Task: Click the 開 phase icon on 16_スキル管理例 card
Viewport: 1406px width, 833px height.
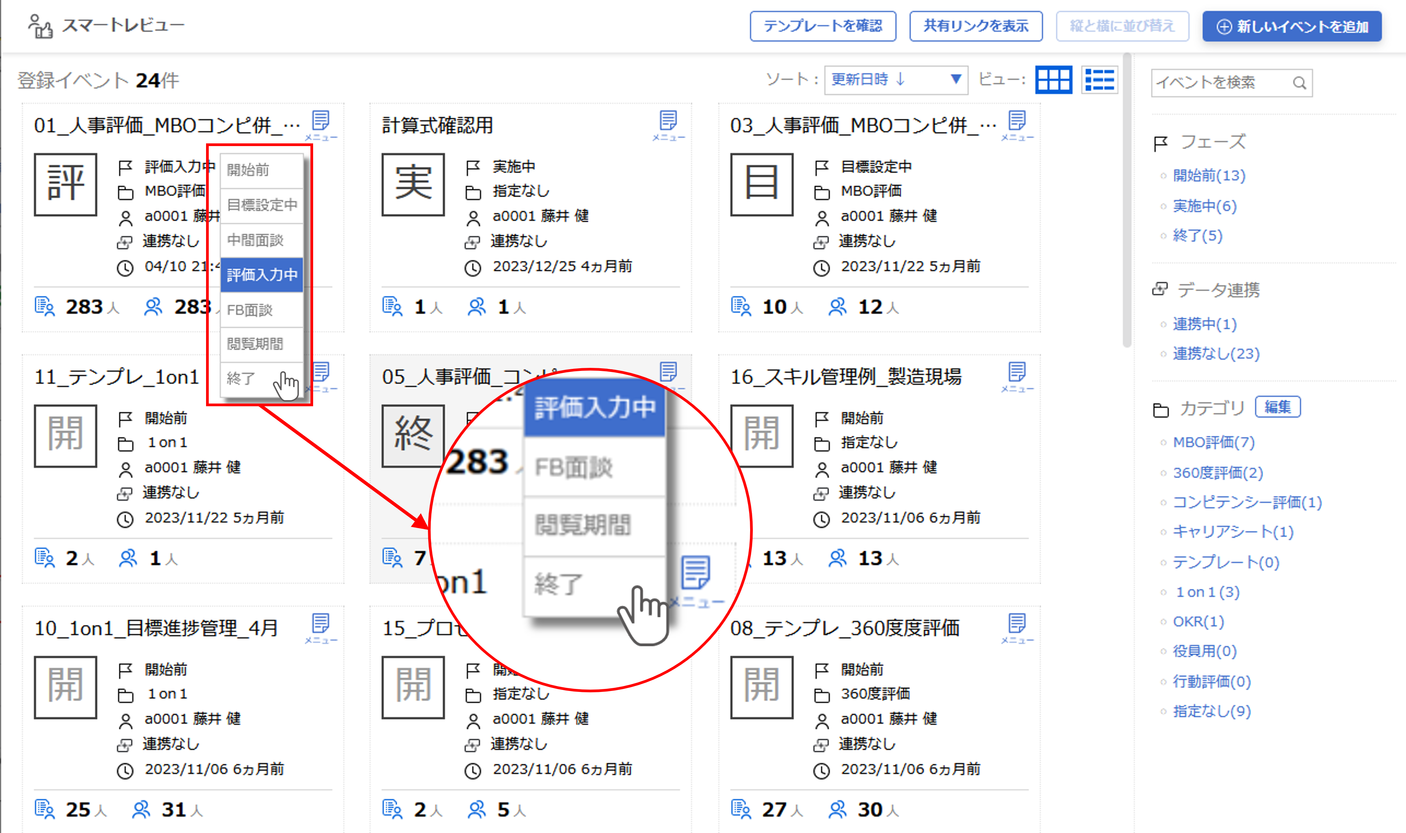Action: (x=762, y=436)
